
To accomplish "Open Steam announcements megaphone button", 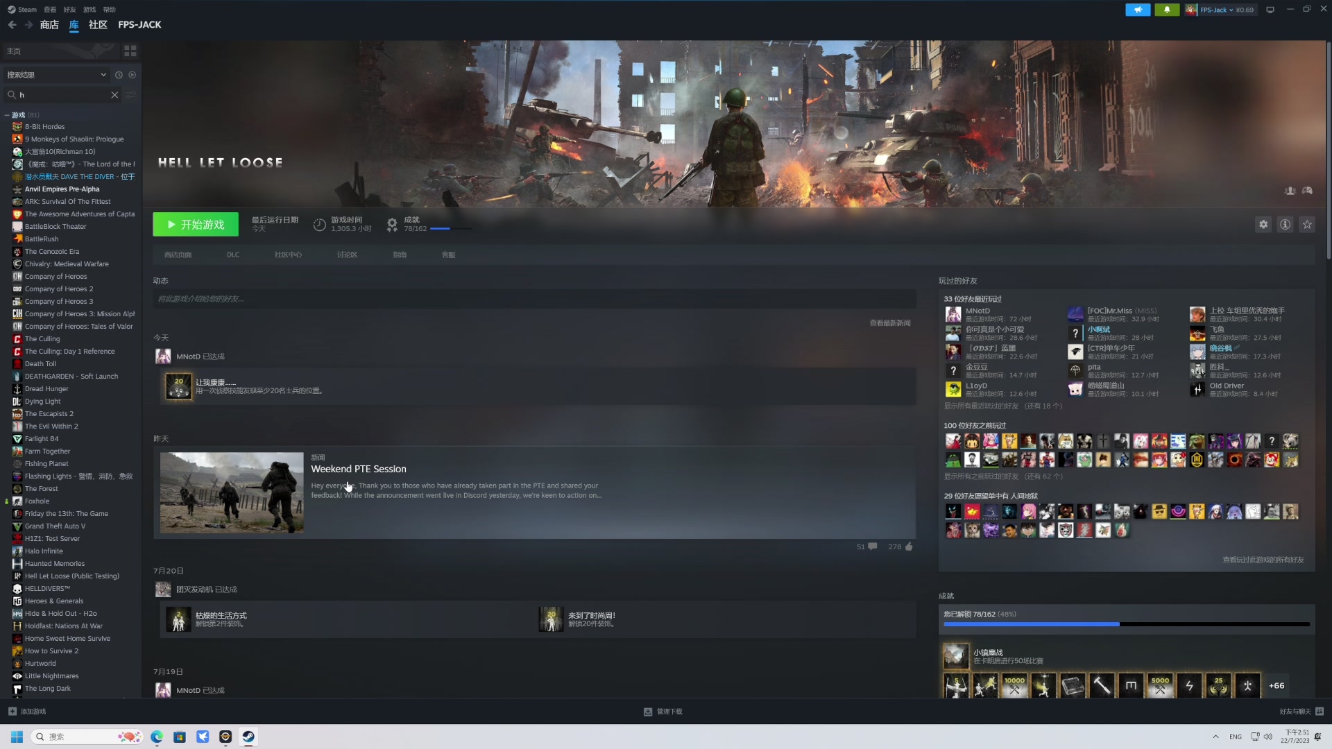I will tap(1138, 10).
